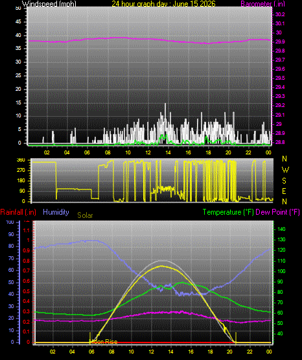This screenshot has height=360, width=302.
Task: Click the 30.2 barometer scale value
Action: point(280,14)
